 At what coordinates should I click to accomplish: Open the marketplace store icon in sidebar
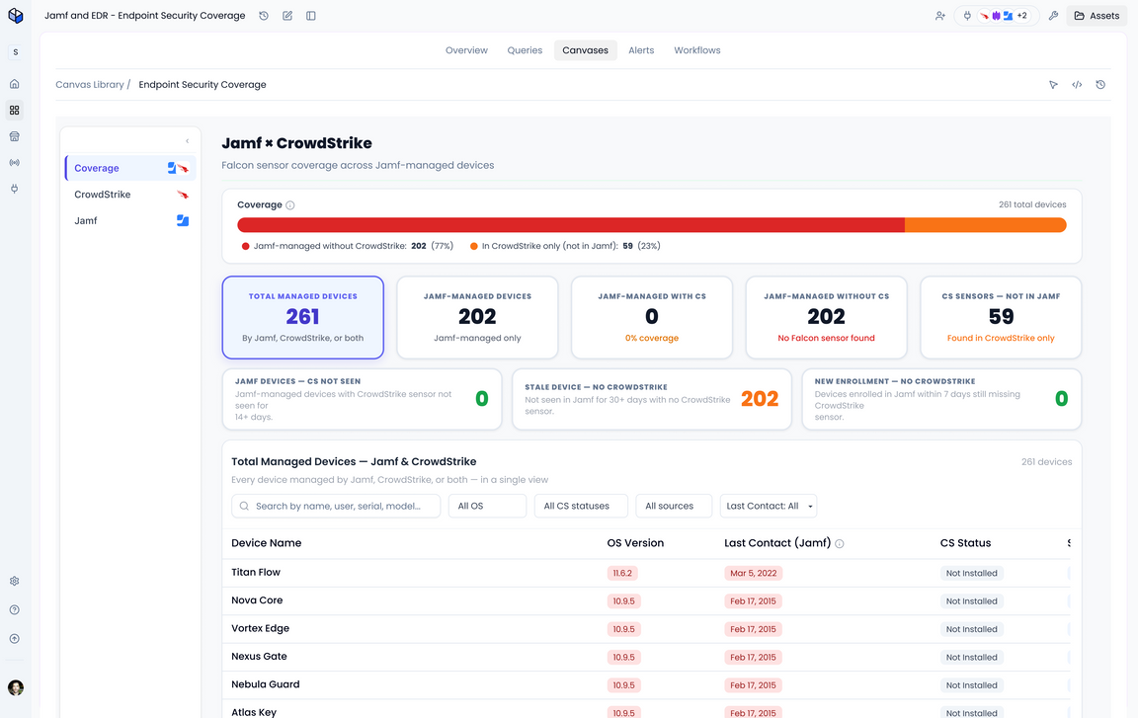[x=15, y=136]
